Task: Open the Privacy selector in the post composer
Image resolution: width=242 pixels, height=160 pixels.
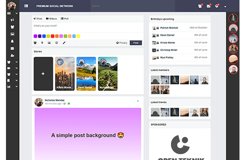Action: [x=122, y=43]
